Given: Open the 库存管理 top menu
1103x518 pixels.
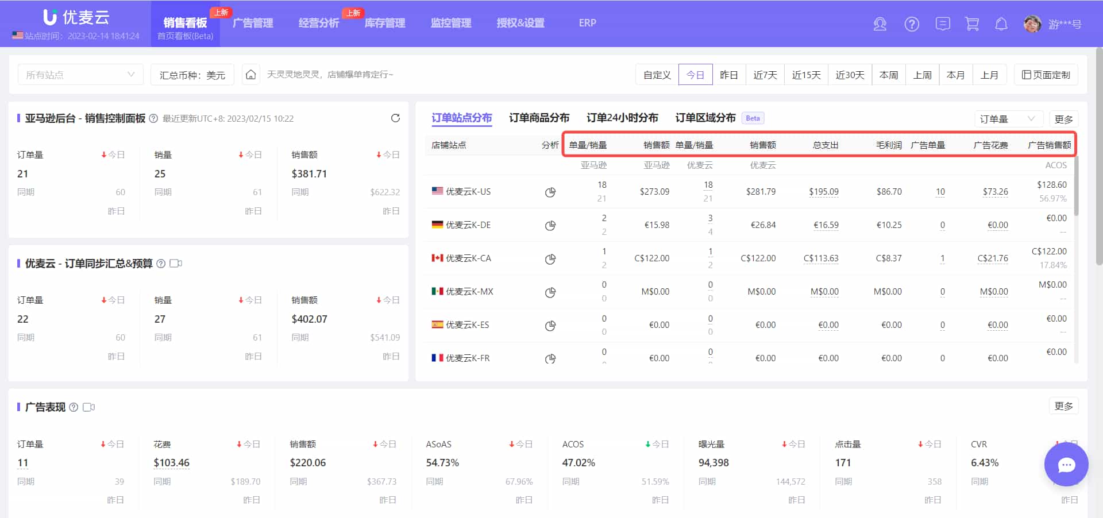Looking at the screenshot, I should (x=385, y=23).
